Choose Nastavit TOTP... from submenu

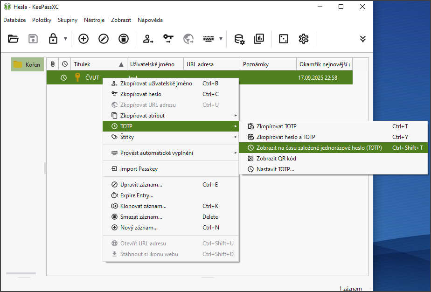(275, 169)
